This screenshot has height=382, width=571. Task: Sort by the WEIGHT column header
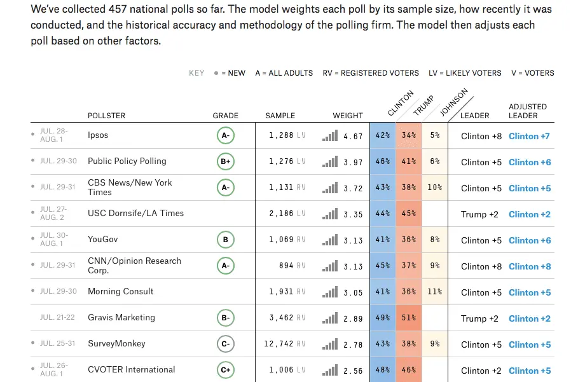tap(347, 116)
